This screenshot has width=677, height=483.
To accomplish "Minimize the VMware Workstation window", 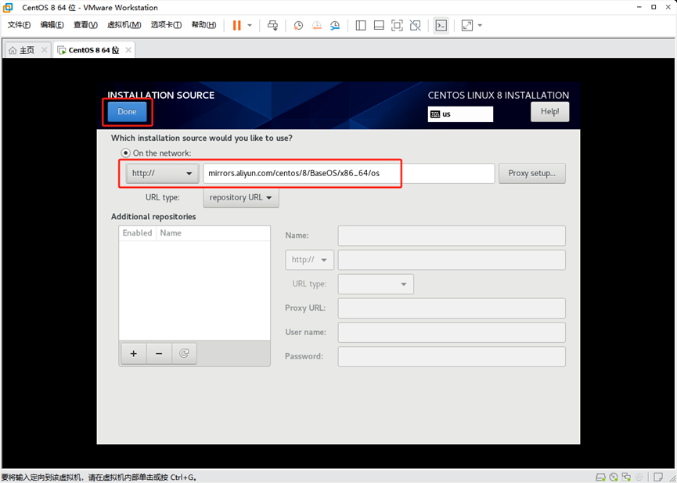I will (640, 7).
